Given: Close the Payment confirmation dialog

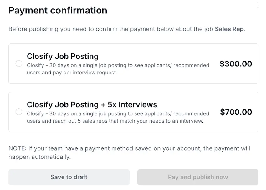Looking at the screenshot, I should coord(258,4).
